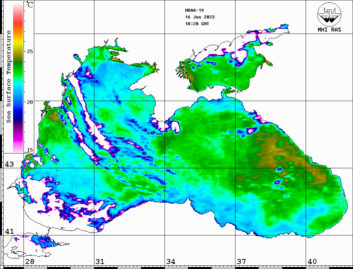Click the 'NOAA-19' satellite label
353x269 pixels.
click(194, 10)
